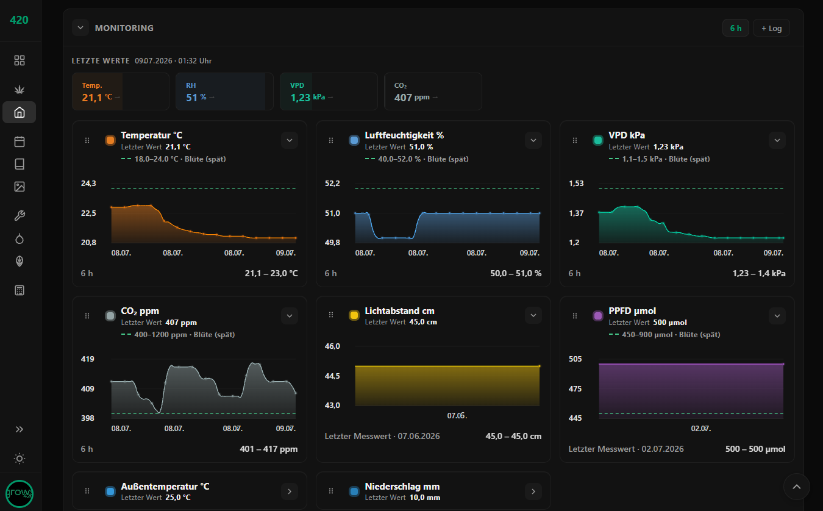Open the calculator icon in sidebar
The height and width of the screenshot is (511, 823).
20,290
